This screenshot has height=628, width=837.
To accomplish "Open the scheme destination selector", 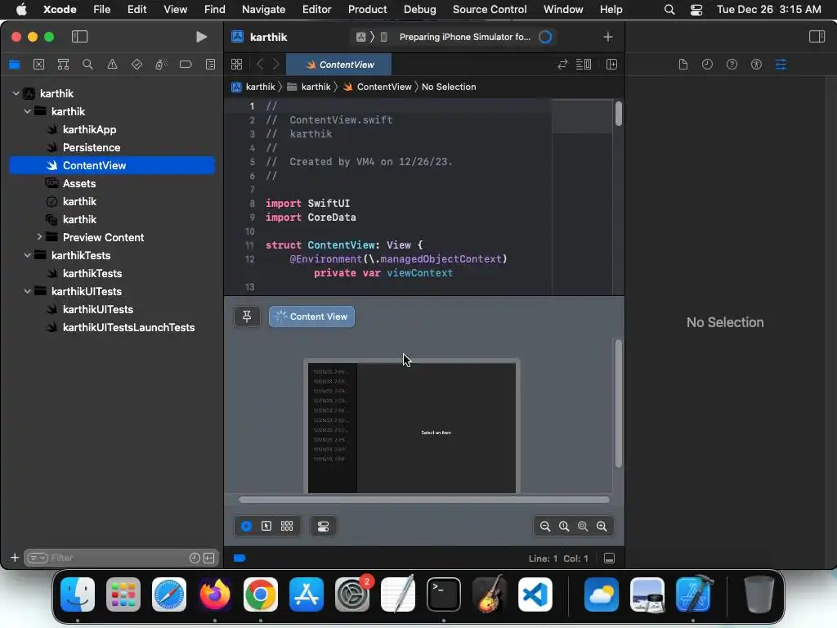I will click(x=383, y=37).
